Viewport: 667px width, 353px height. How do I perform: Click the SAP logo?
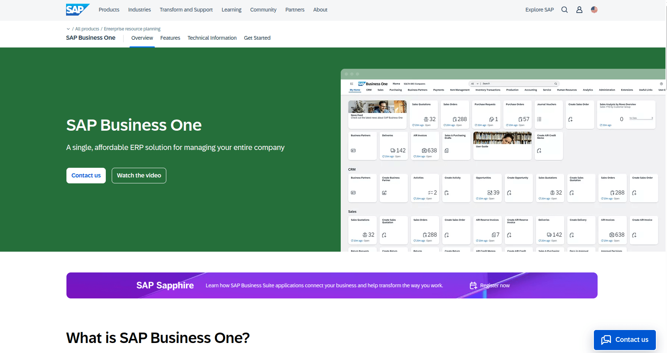tap(77, 10)
